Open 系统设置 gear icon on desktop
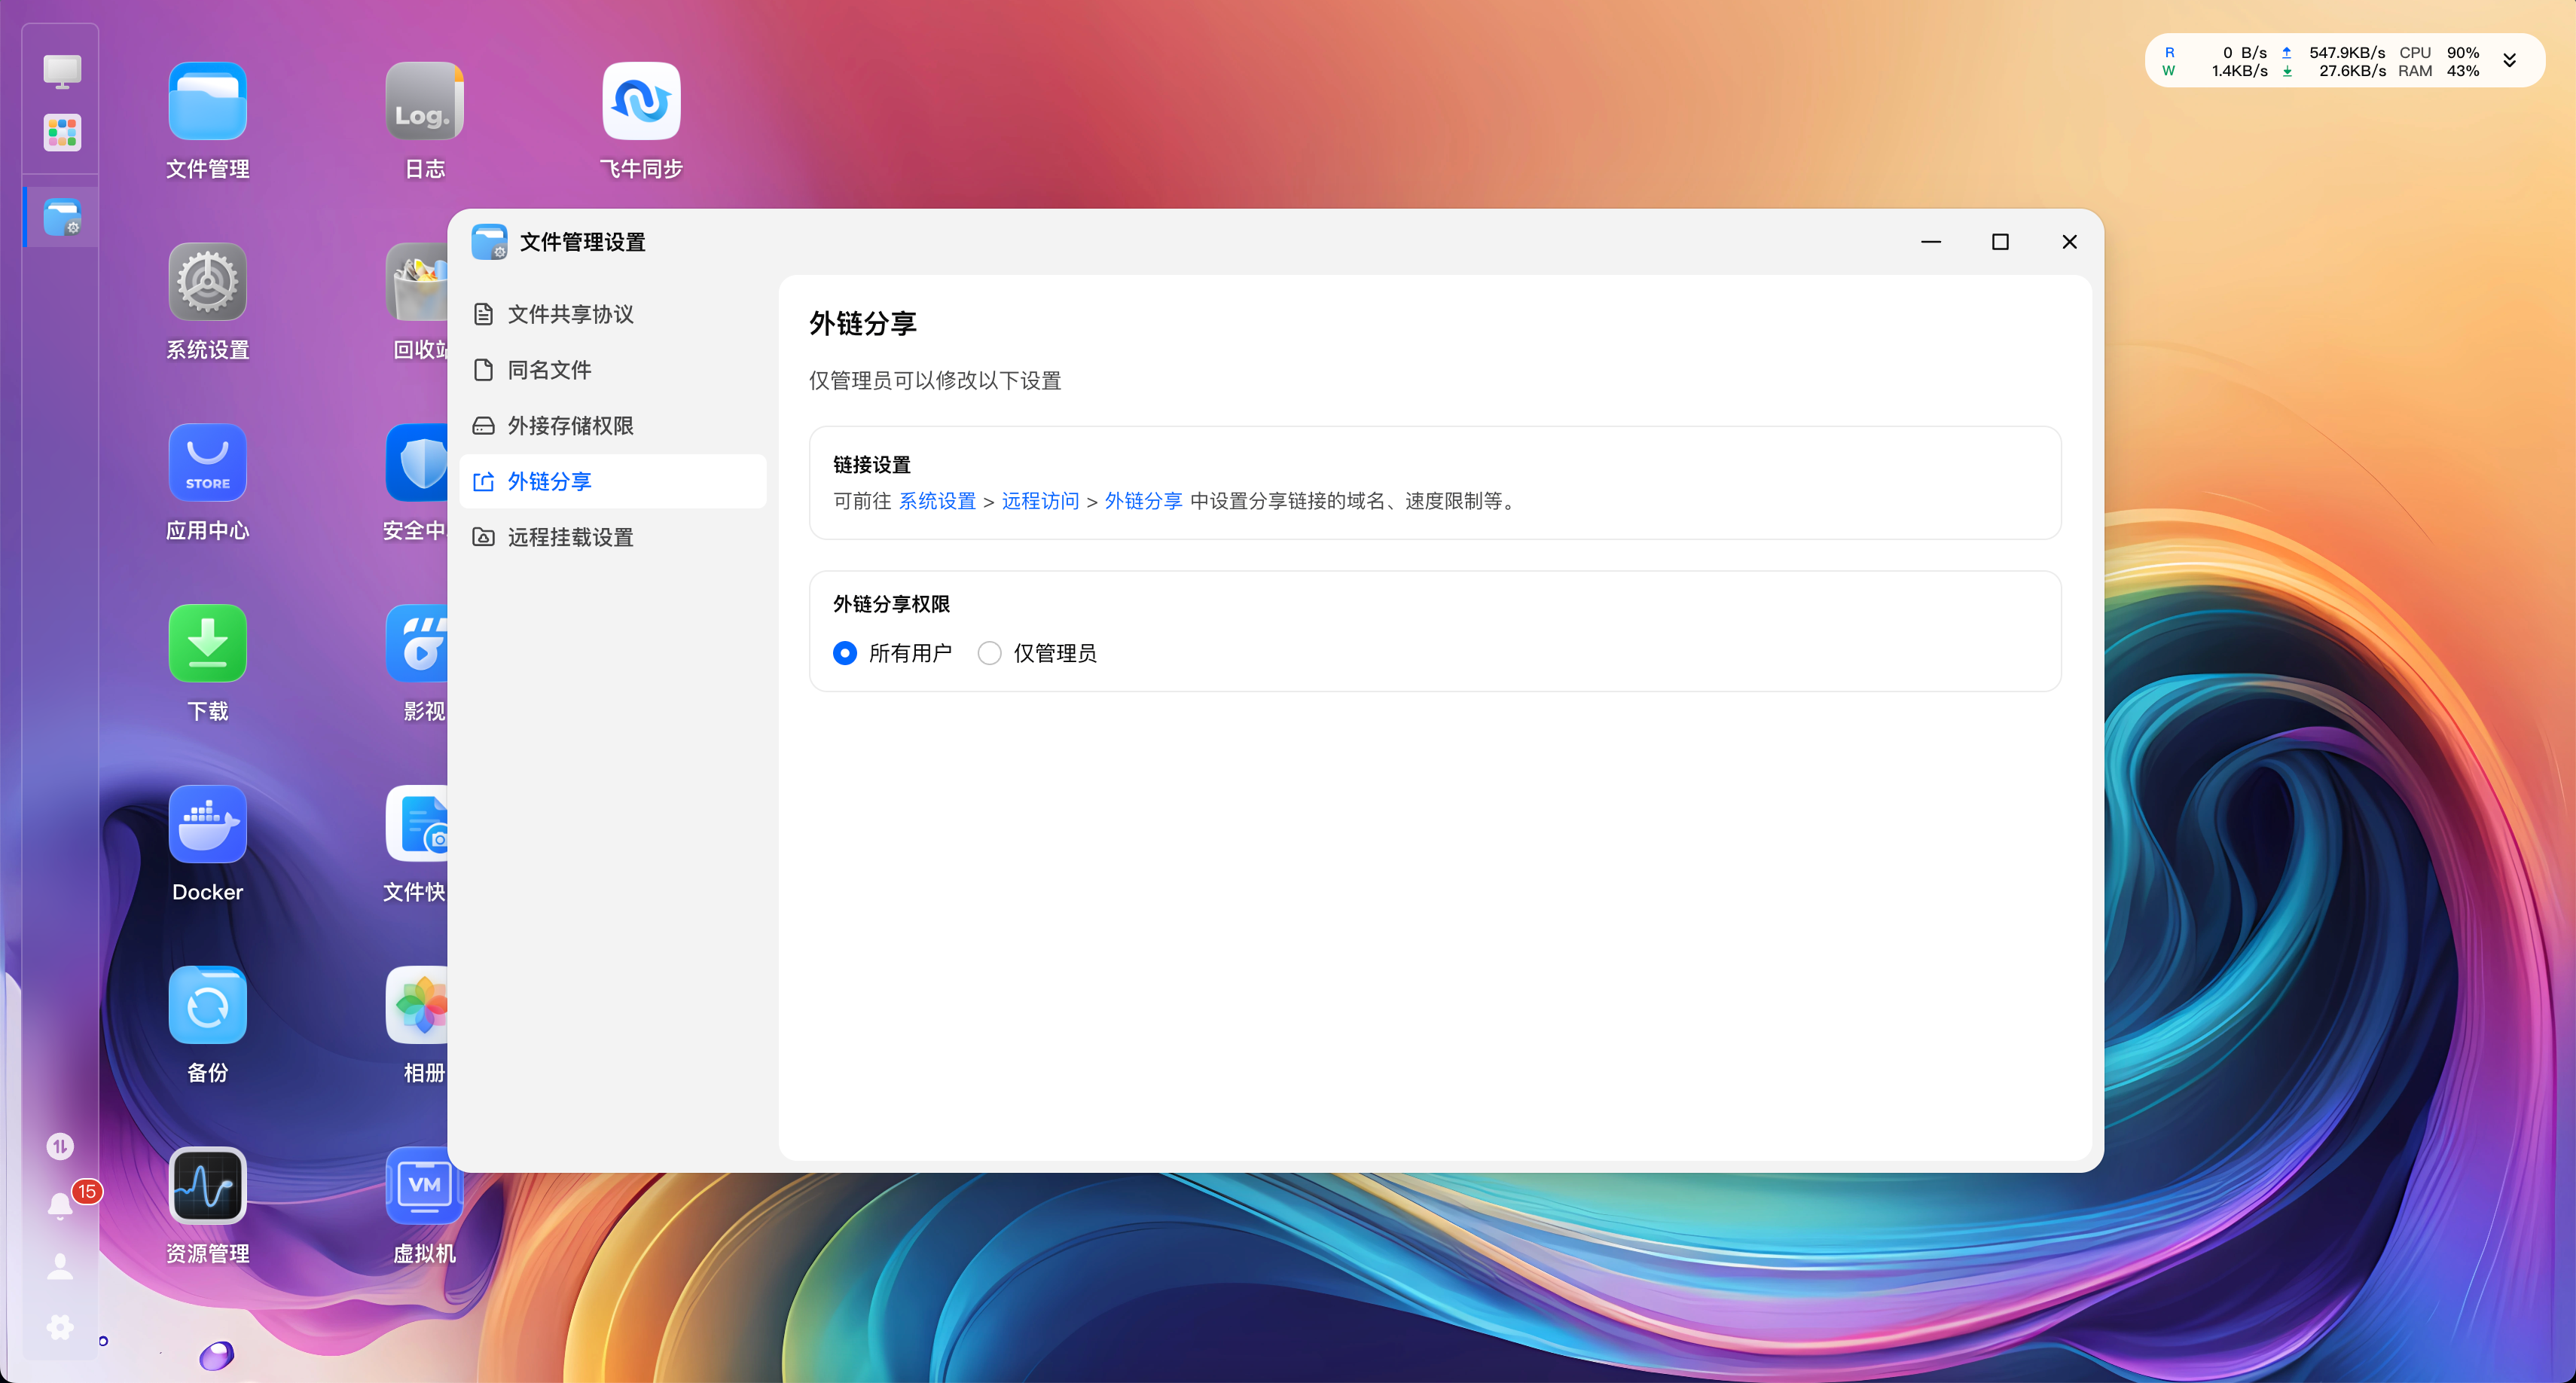The image size is (2576, 1383). [207, 282]
